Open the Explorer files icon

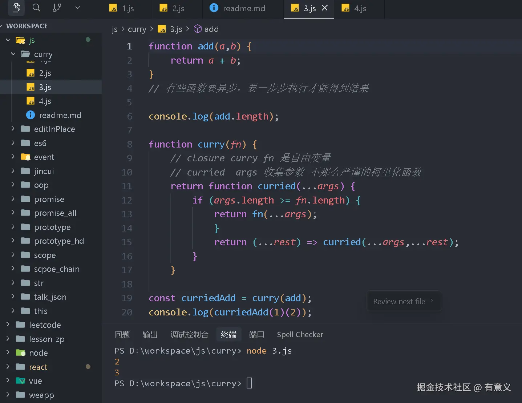coord(16,8)
